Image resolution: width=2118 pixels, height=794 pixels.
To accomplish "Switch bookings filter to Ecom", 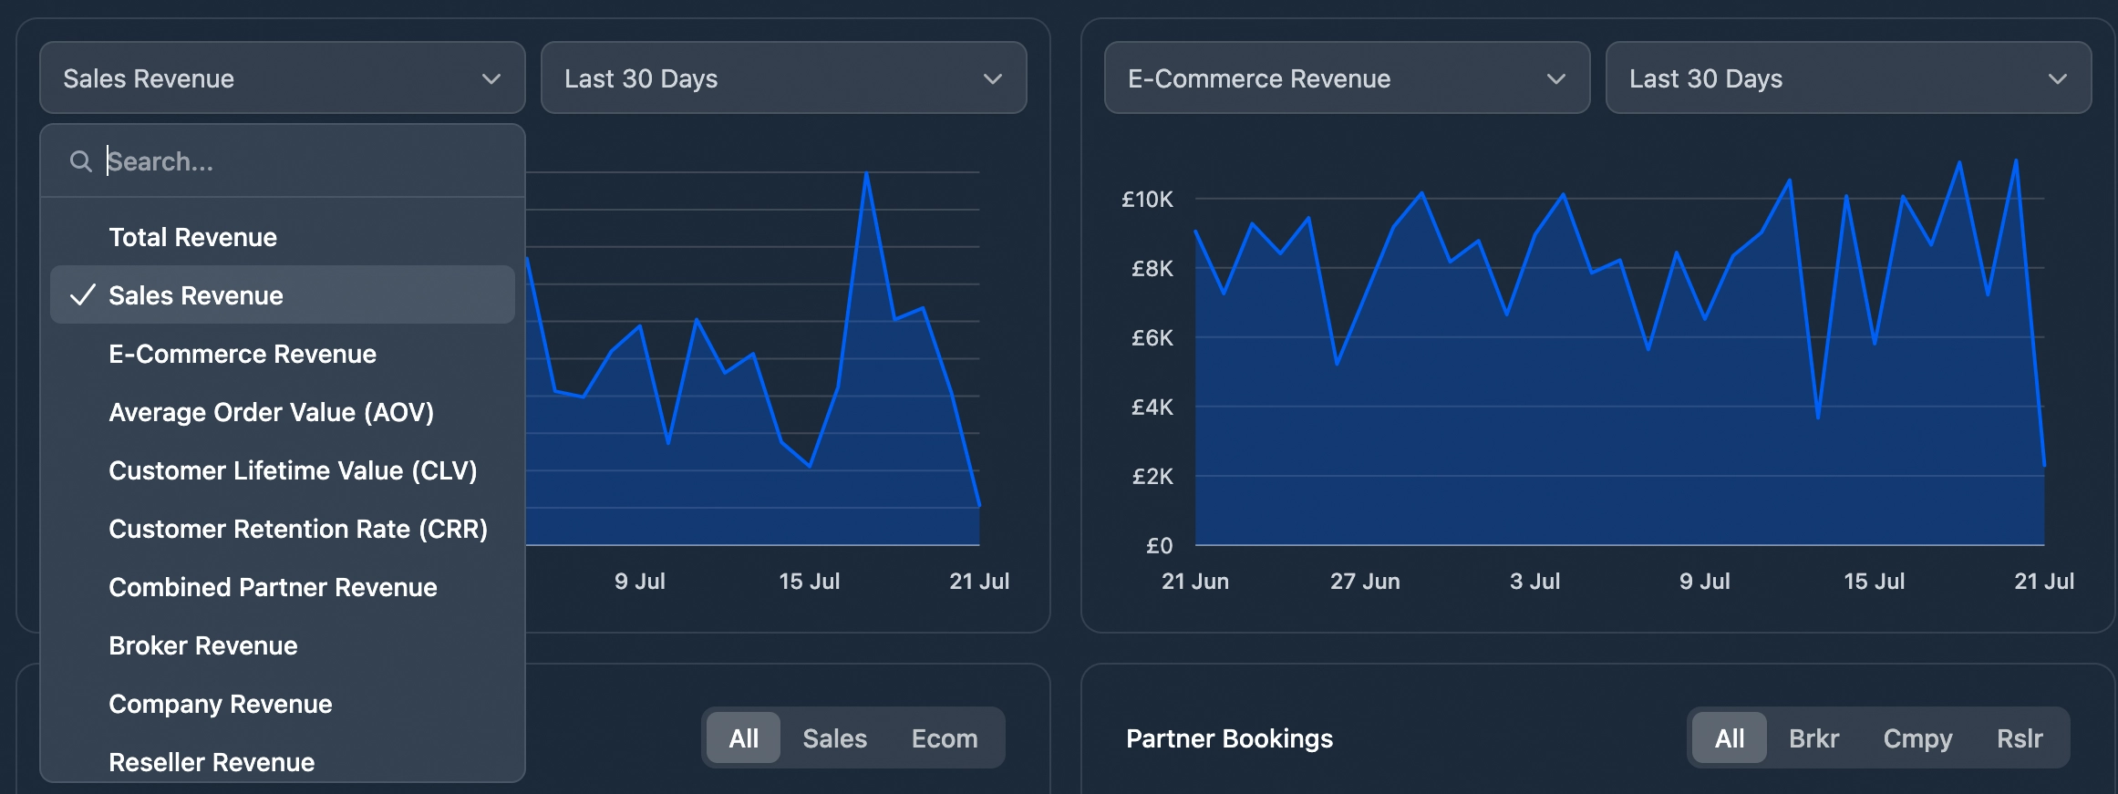I will point(944,738).
